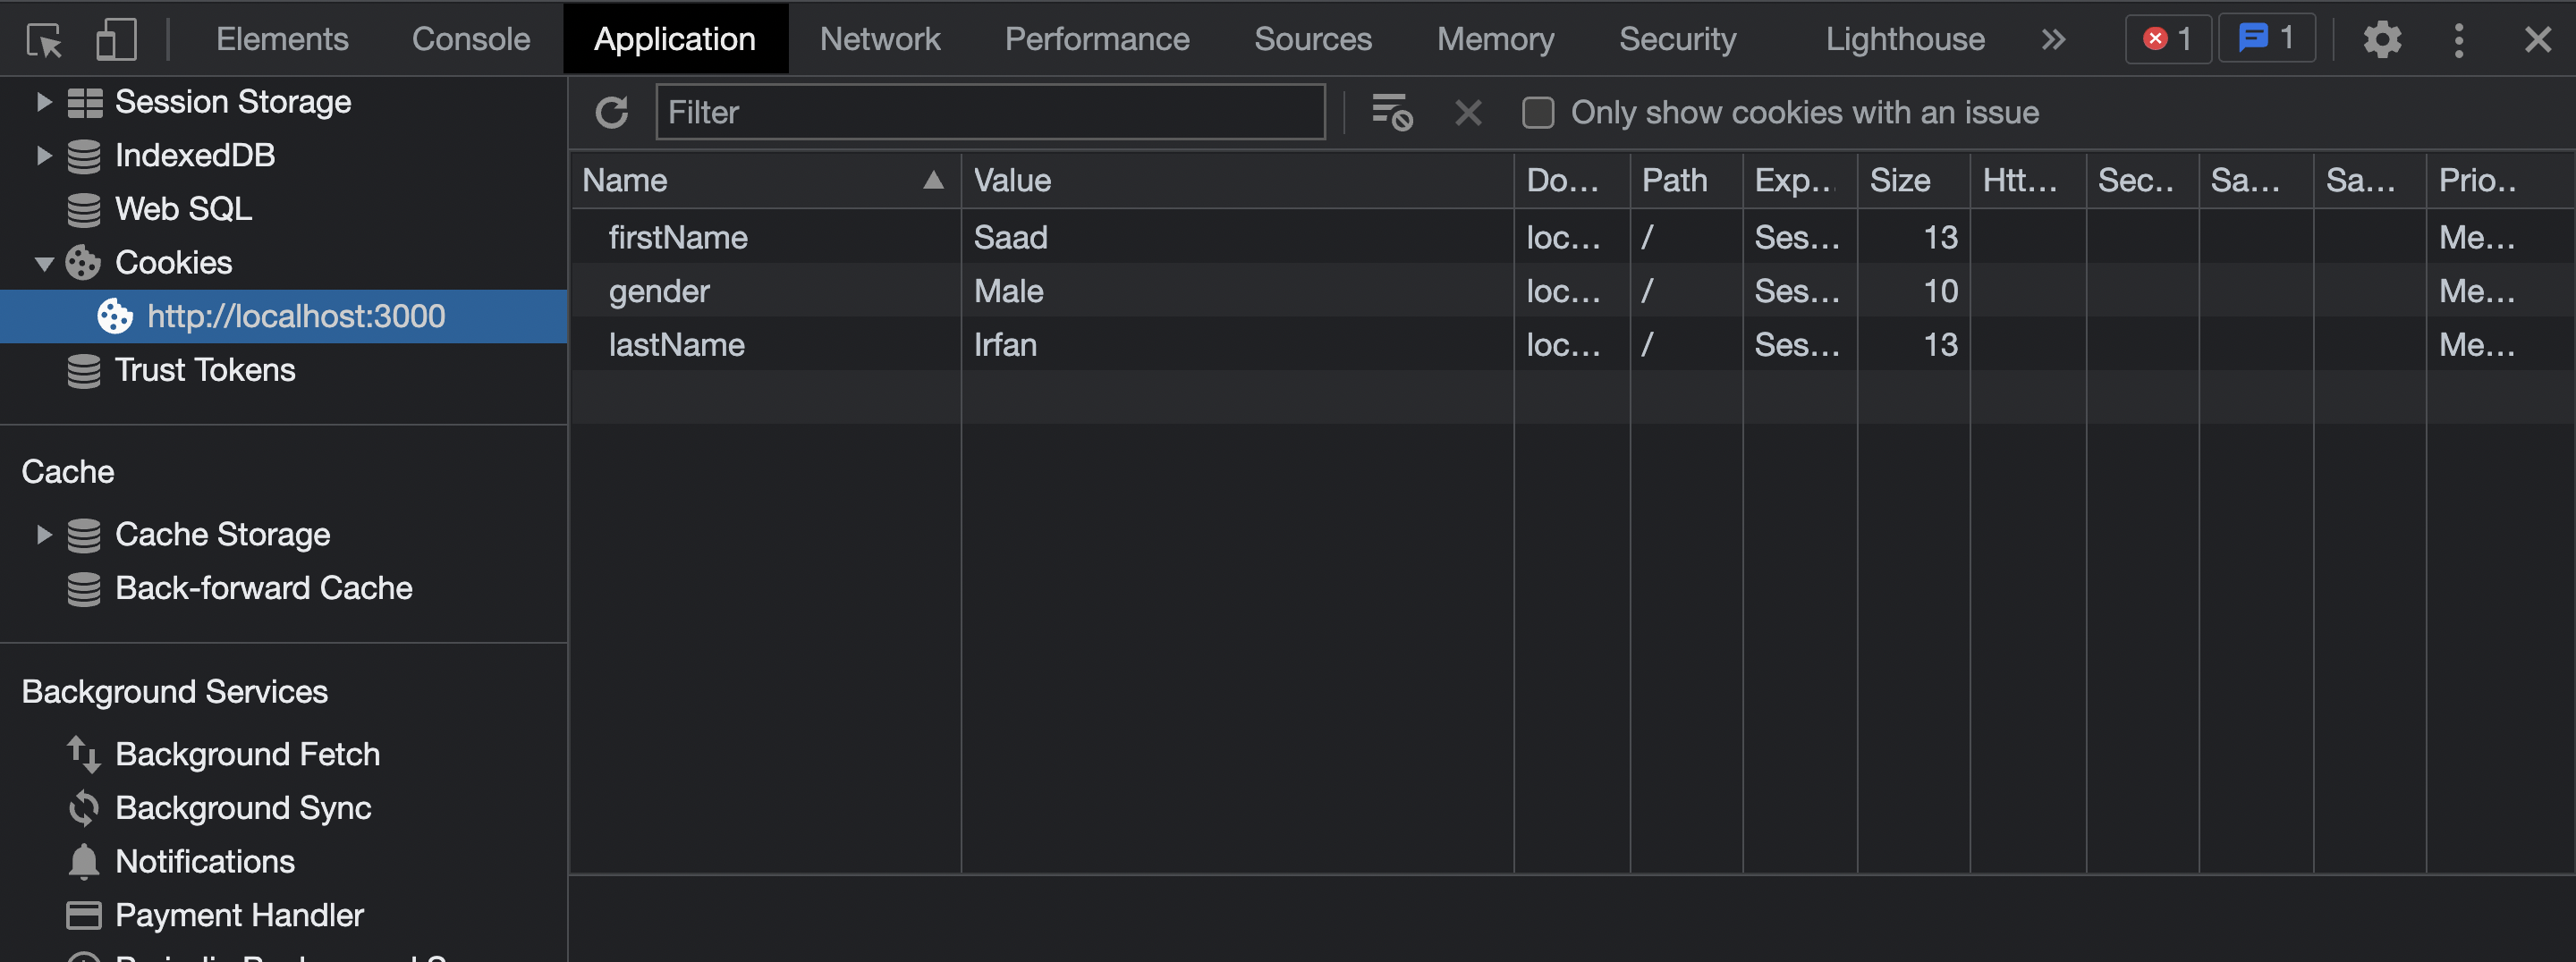Delete selected cookie with X icon

(1468, 112)
